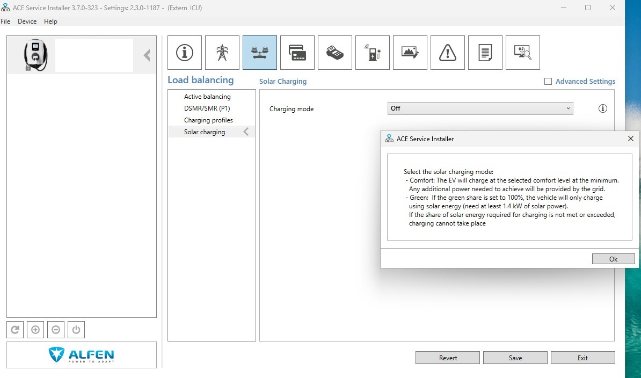Click the 'Load balancing' heading text
641x378 pixels.
201,80
